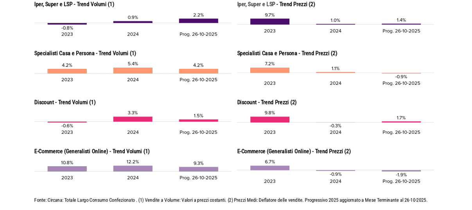Click the 9.7% bar in Iper Trend Prezzi

point(270,22)
